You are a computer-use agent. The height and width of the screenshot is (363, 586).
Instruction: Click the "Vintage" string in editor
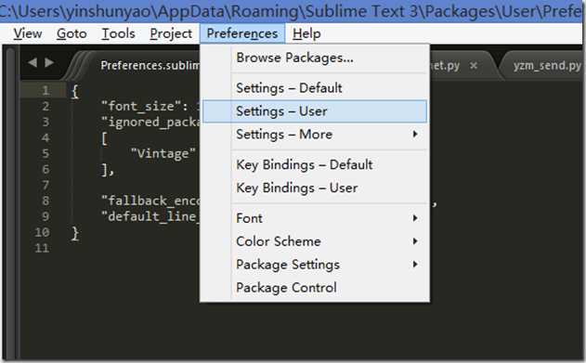click(163, 154)
